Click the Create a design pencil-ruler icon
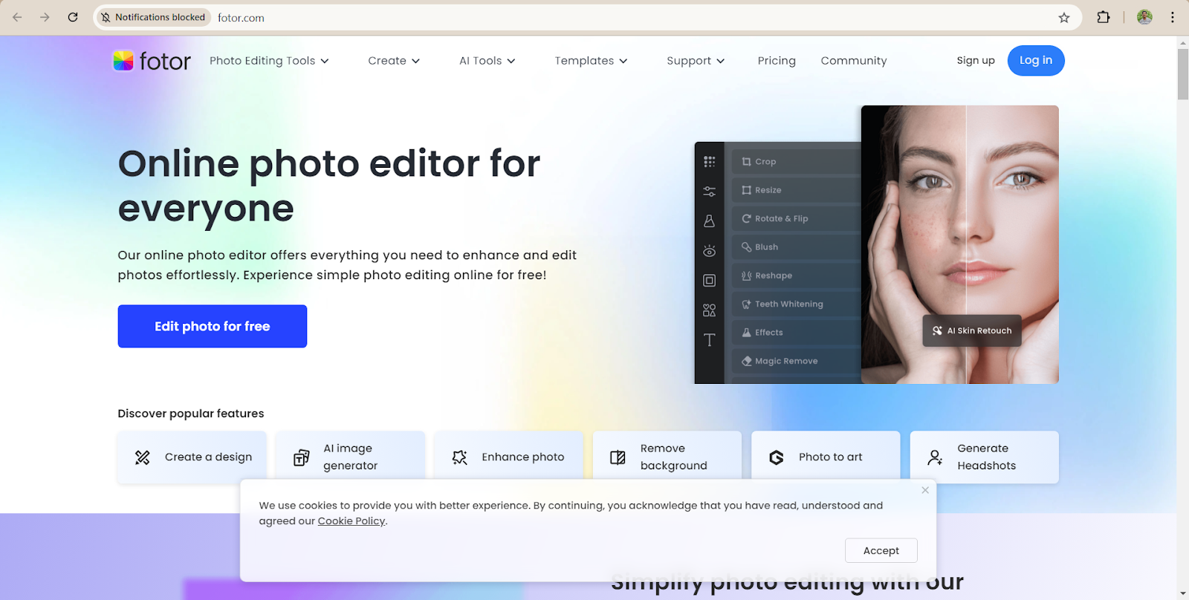 tap(143, 457)
